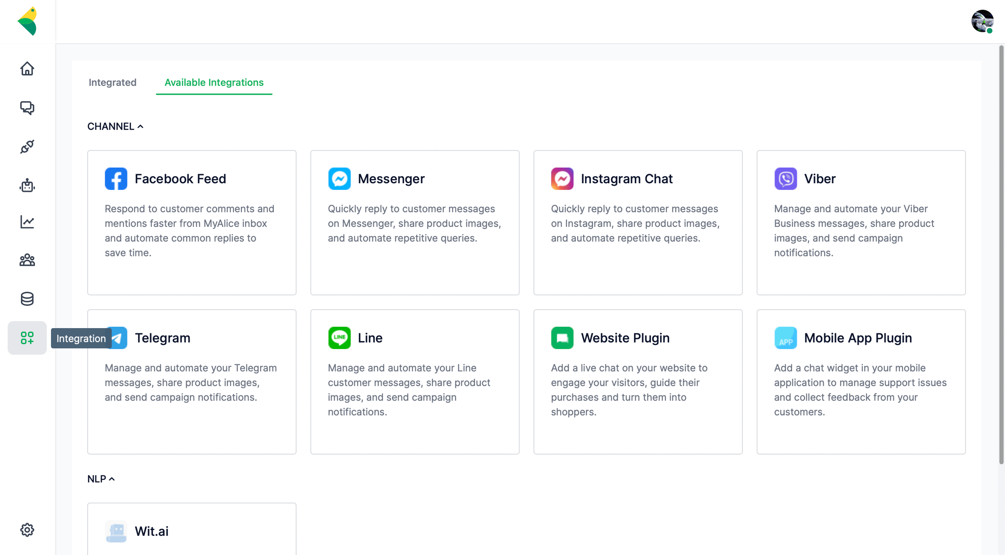
Task: Open the settings gear icon
Action: tap(27, 530)
